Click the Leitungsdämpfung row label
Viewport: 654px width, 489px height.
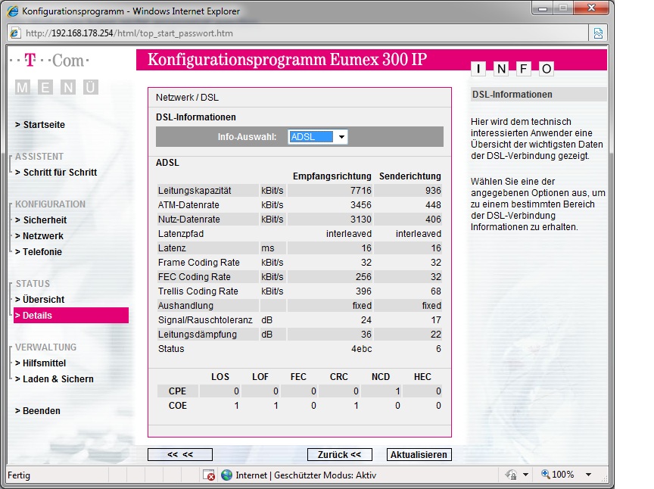(x=198, y=335)
